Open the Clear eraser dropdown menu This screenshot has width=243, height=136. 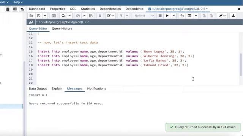(x=222, y=15)
